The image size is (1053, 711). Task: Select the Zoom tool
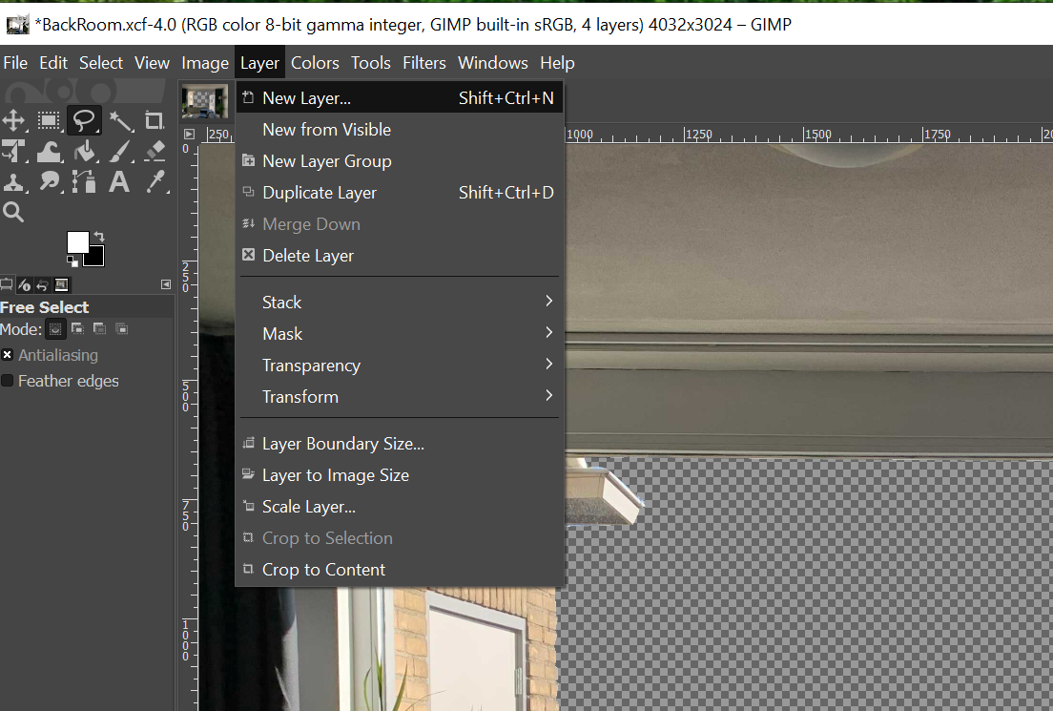tap(13, 212)
